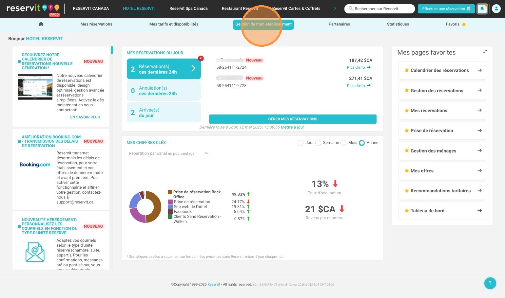The image size is (505, 298).
Task: Click star icon of Gestion des ménages
Action: click(407, 150)
